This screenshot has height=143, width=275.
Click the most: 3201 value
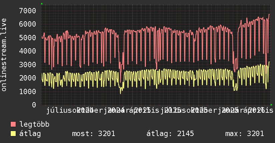(x=93, y=134)
